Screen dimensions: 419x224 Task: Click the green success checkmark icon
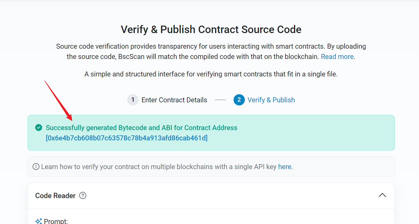[38, 128]
